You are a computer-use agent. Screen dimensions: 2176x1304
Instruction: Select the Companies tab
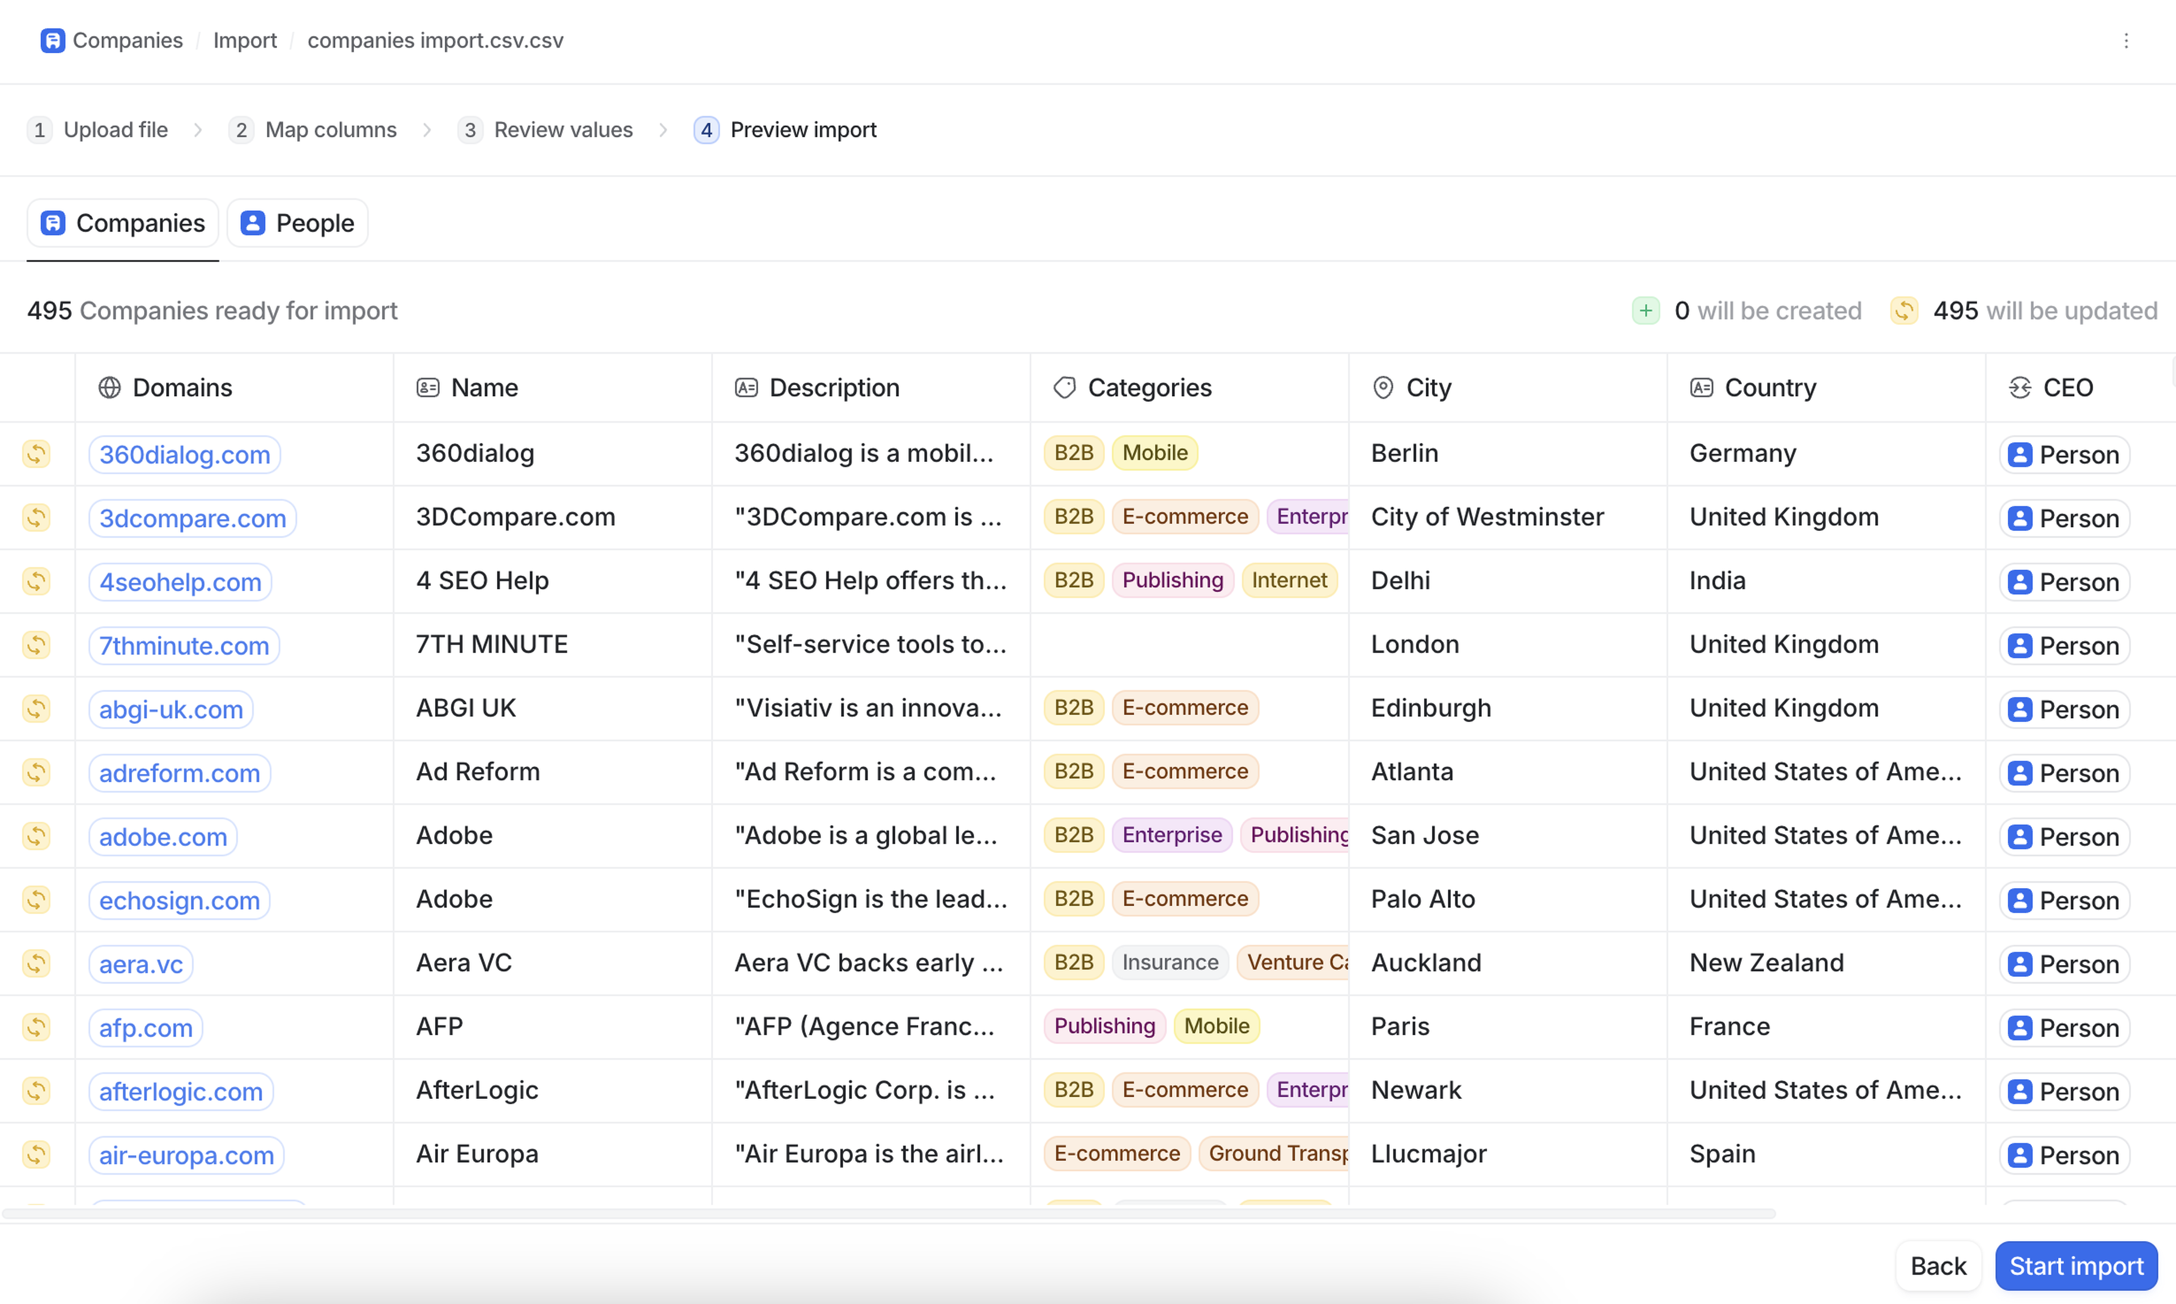[123, 223]
